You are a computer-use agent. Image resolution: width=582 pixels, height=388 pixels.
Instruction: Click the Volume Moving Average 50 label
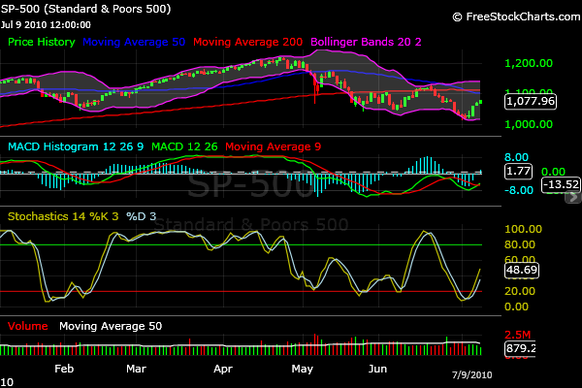[111, 326]
